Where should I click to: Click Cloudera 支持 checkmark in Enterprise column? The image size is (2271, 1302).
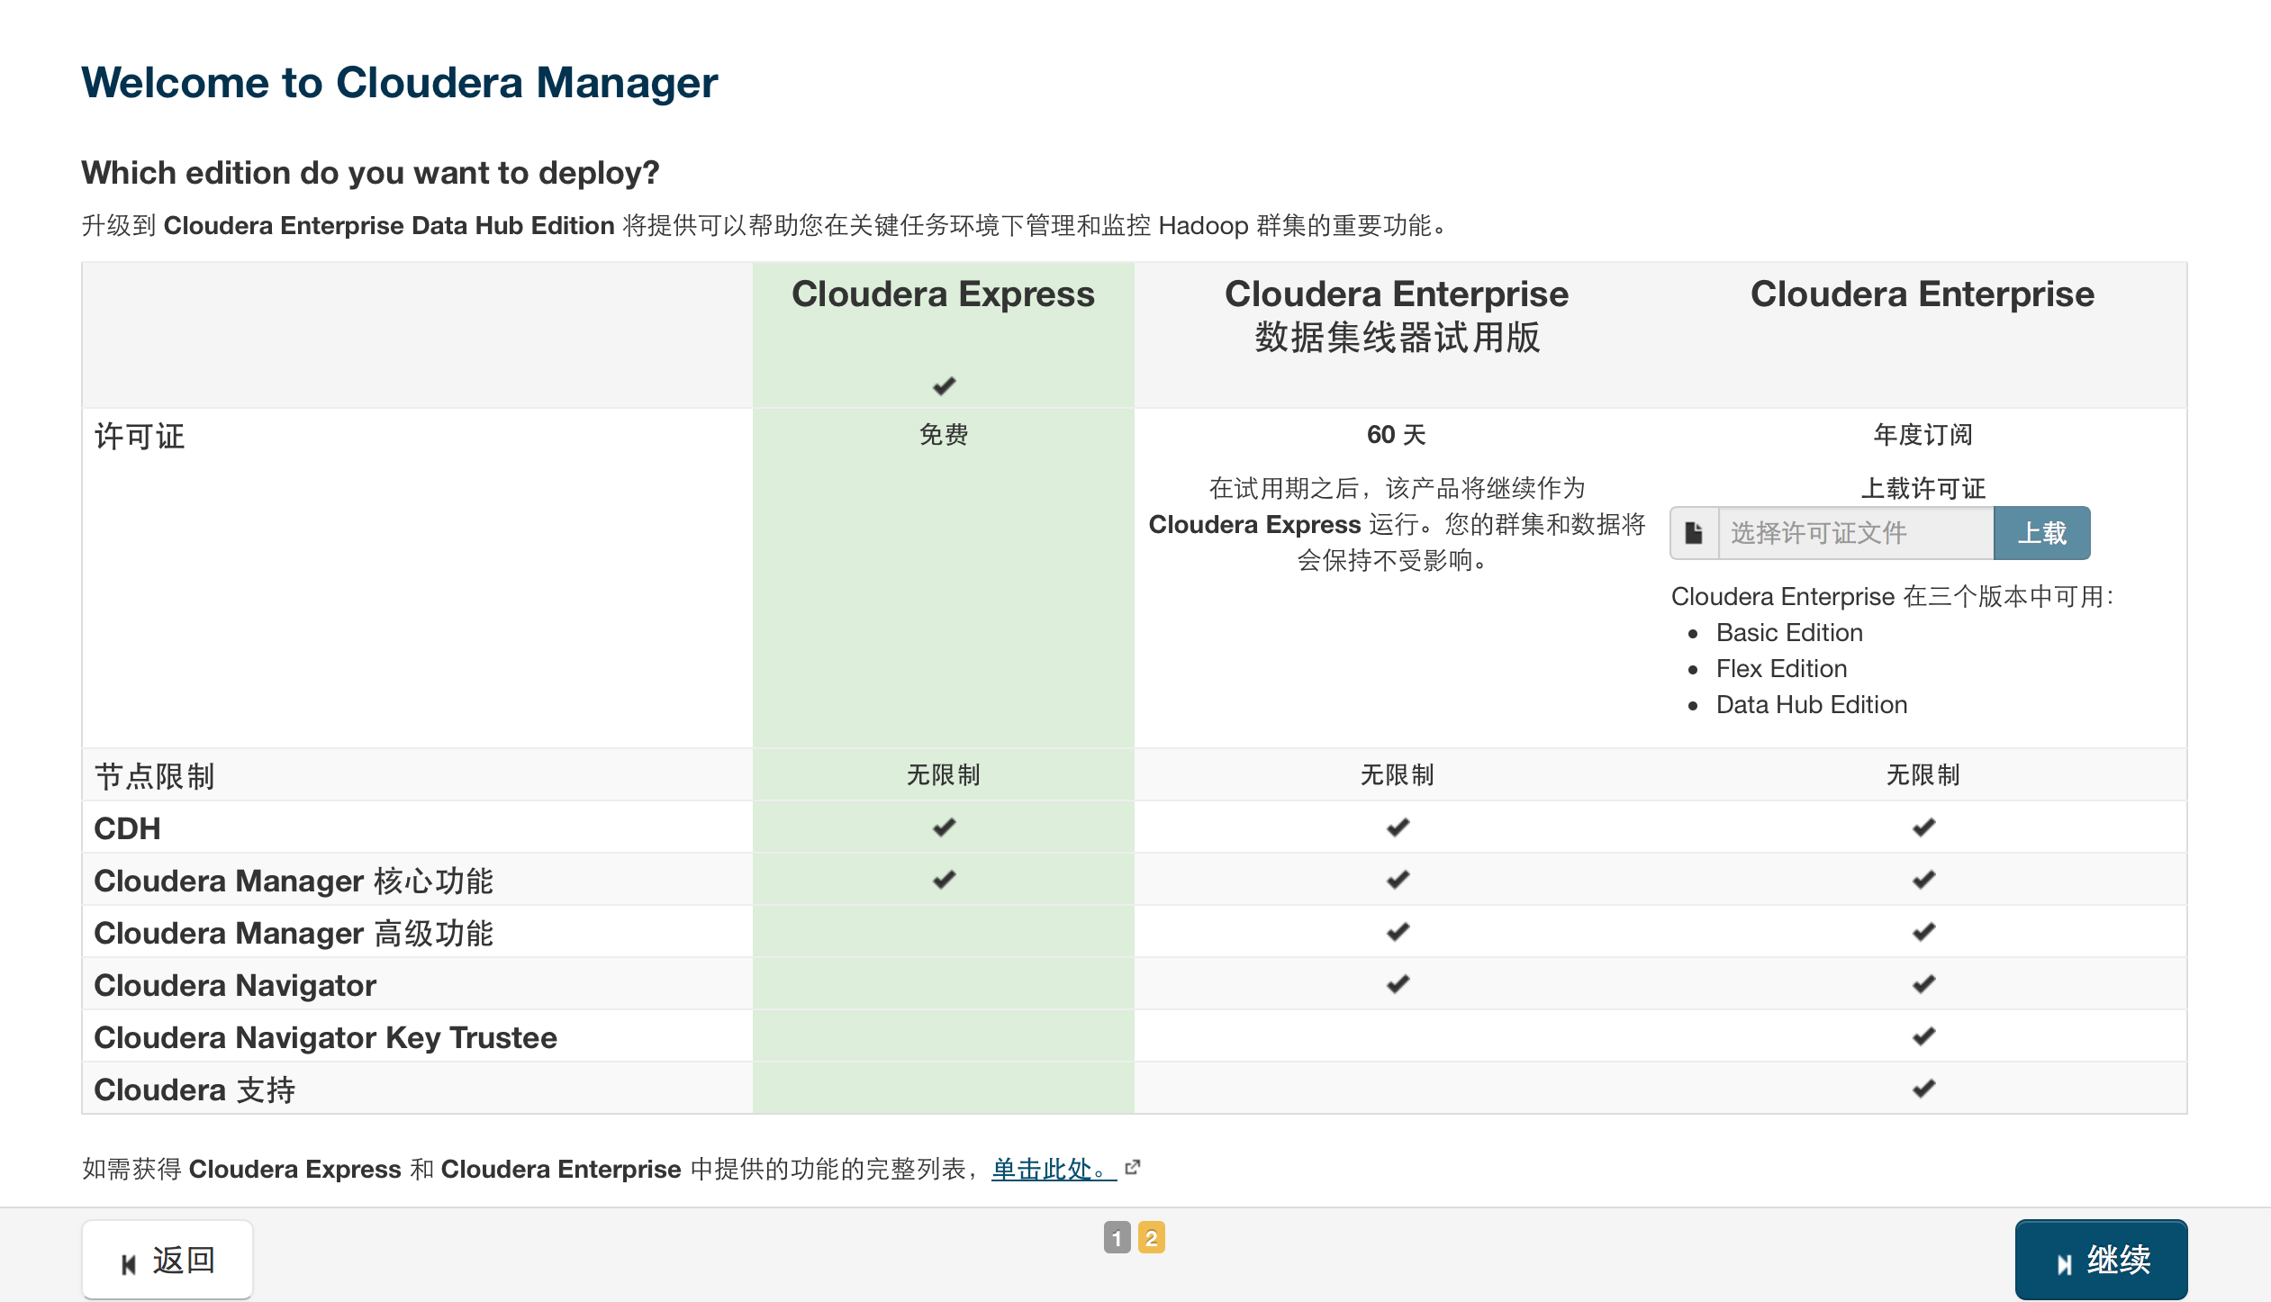coord(1923,1089)
